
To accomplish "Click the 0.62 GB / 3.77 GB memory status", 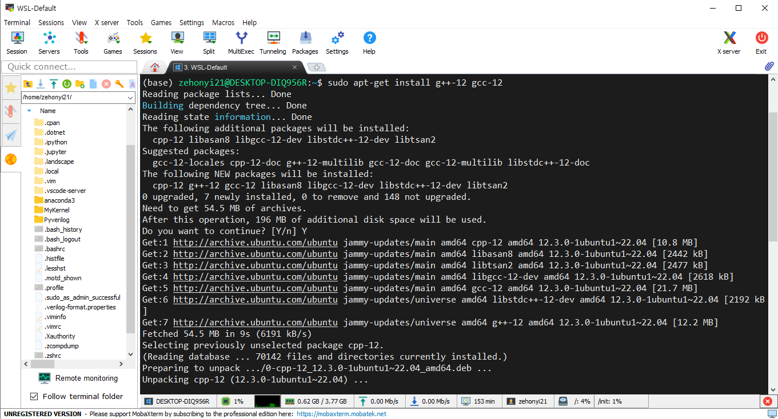I will (x=317, y=401).
